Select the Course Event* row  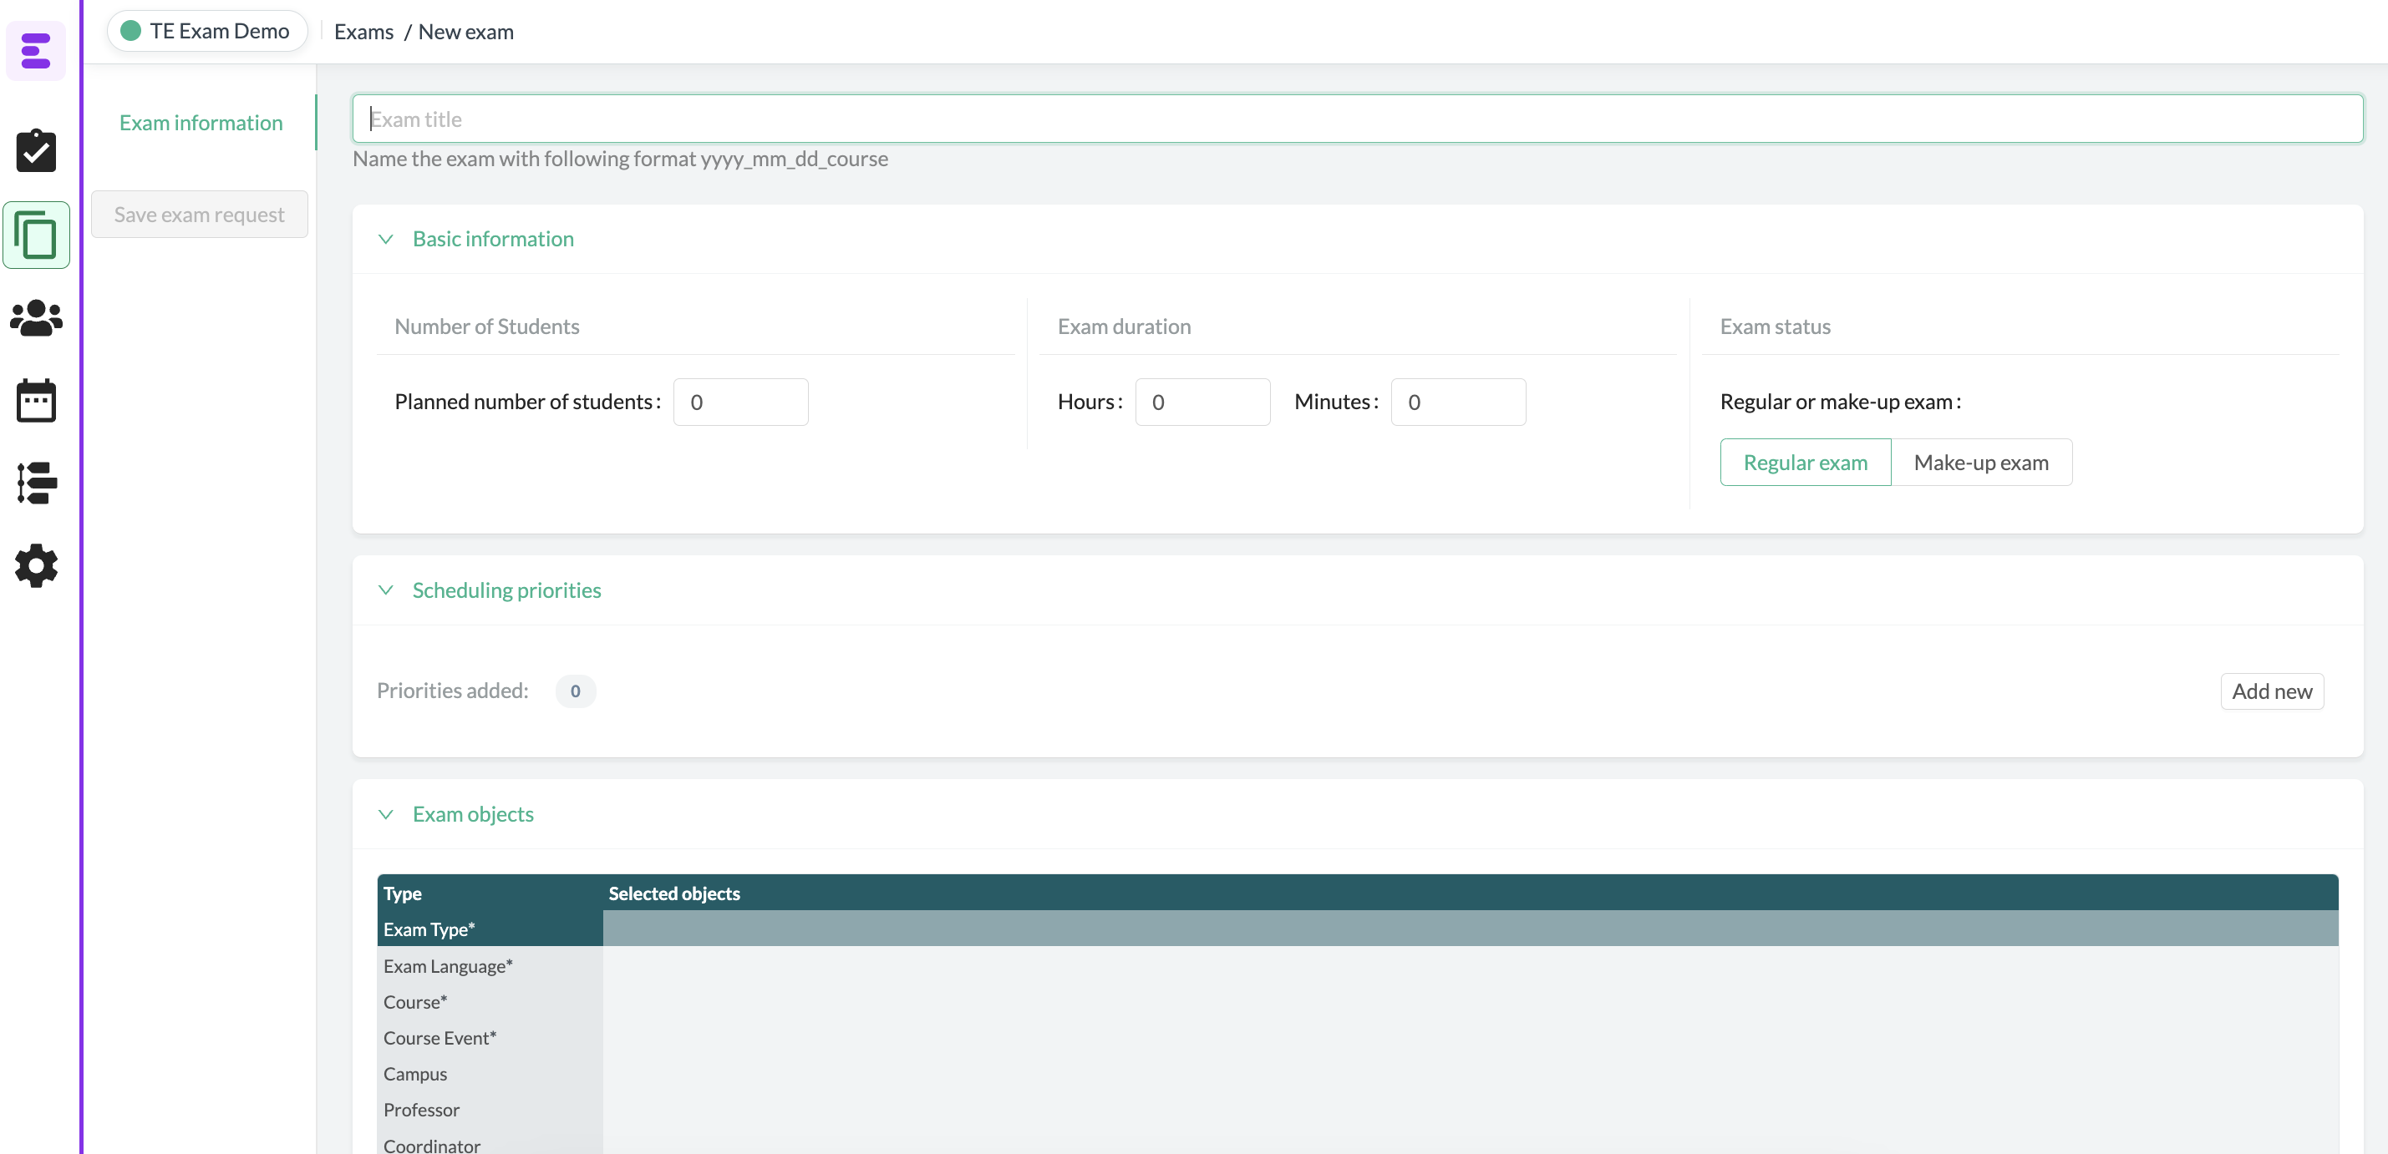[1357, 1037]
